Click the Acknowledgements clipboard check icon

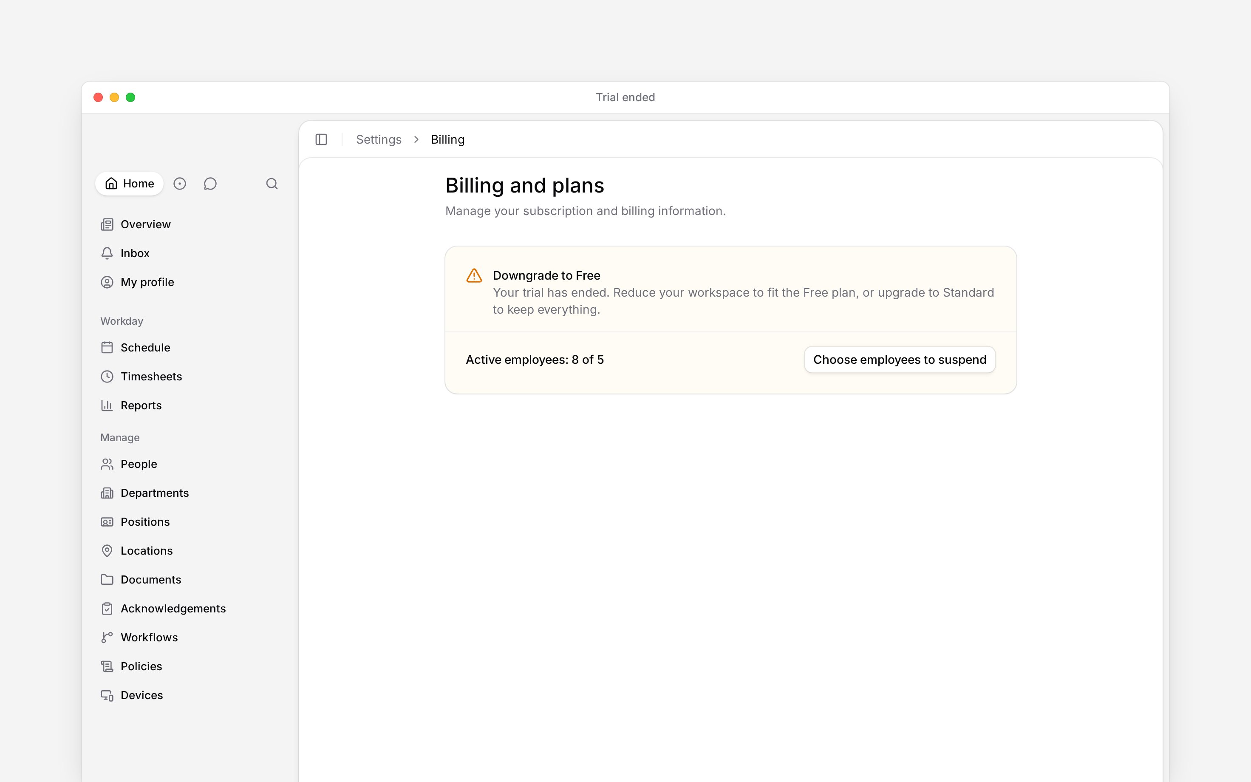point(107,609)
